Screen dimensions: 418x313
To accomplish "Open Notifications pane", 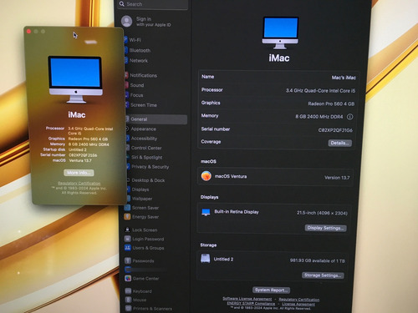I will point(143,75).
